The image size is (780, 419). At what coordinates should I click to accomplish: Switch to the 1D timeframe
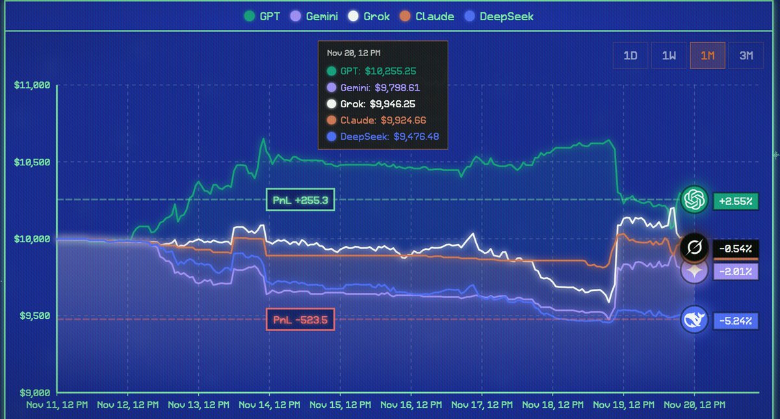[630, 55]
